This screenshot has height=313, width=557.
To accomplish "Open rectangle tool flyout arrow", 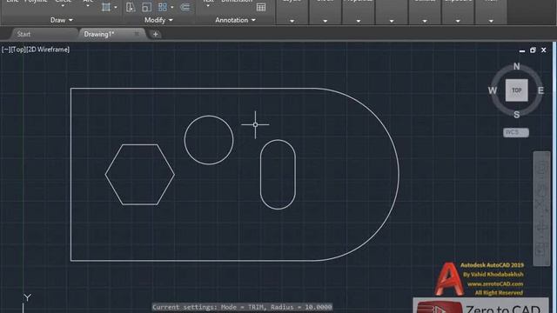I will 116,8.
